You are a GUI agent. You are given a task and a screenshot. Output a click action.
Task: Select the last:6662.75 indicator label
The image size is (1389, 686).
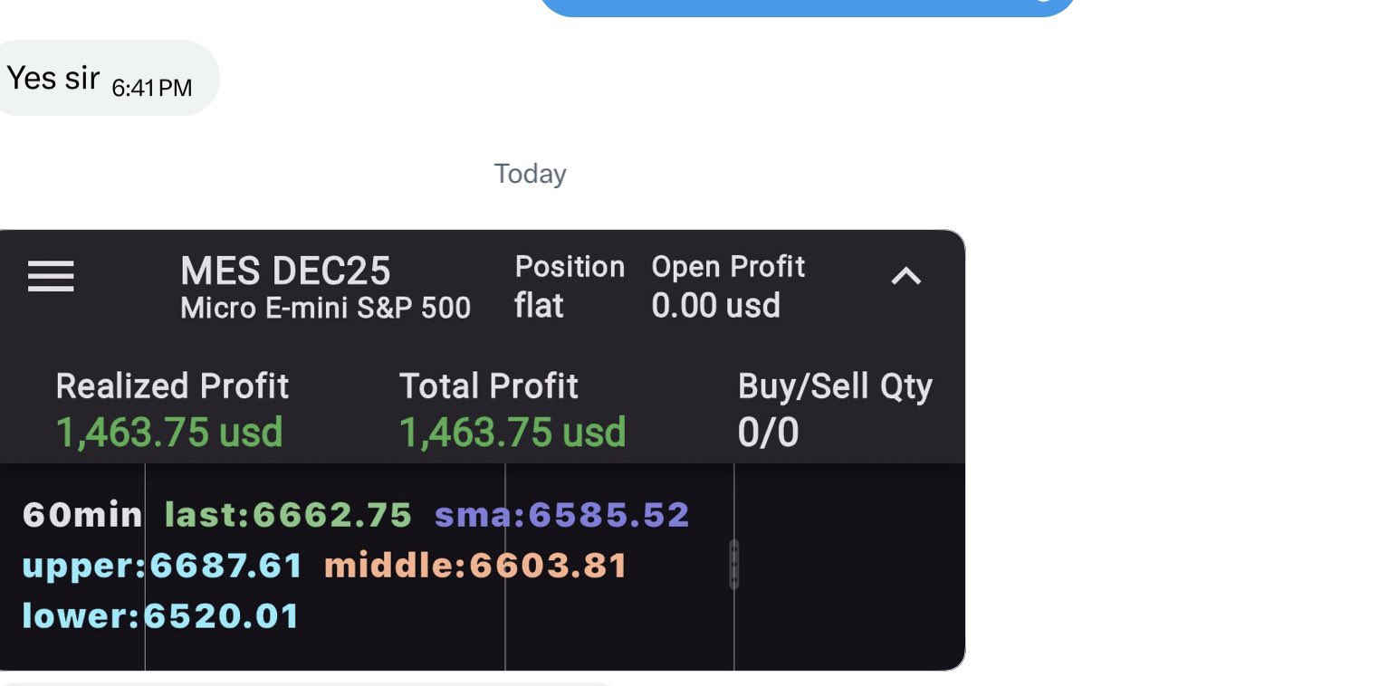(288, 515)
